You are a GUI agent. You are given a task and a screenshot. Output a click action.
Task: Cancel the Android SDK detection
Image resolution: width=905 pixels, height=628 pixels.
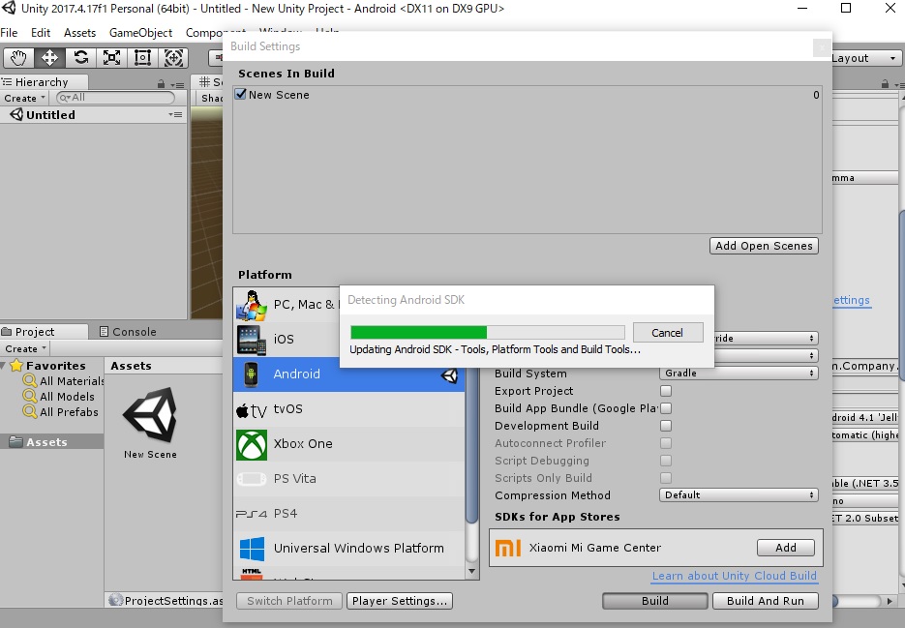tap(668, 333)
